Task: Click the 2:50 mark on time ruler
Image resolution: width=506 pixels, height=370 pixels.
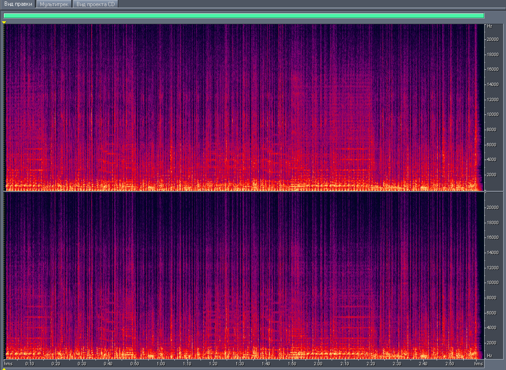Action: [x=449, y=364]
